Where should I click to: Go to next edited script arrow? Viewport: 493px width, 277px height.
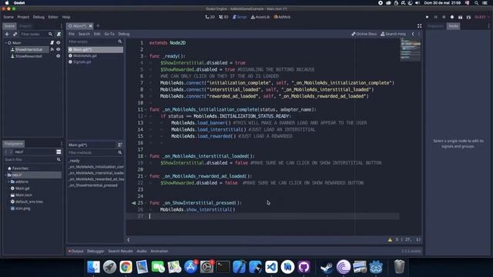pos(419,34)
